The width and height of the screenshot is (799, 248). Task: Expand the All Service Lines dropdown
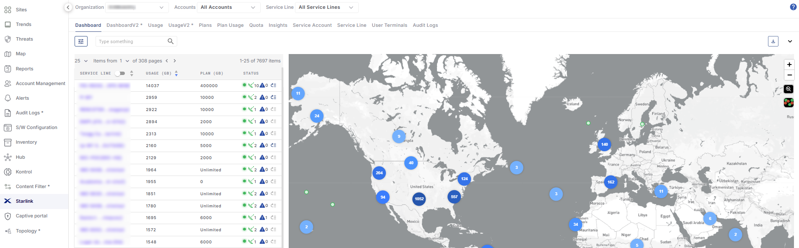coord(326,8)
